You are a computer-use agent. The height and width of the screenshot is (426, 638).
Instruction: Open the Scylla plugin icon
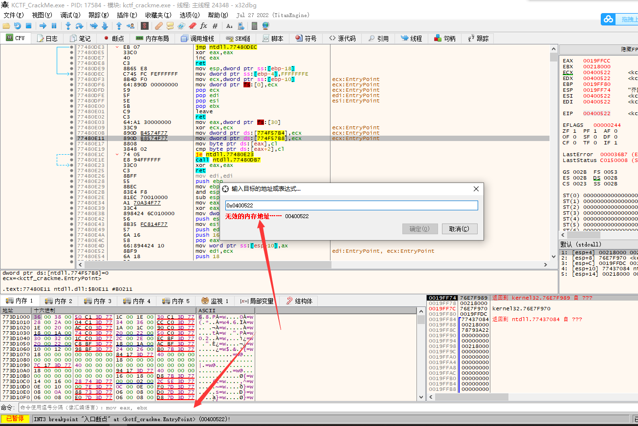(145, 25)
